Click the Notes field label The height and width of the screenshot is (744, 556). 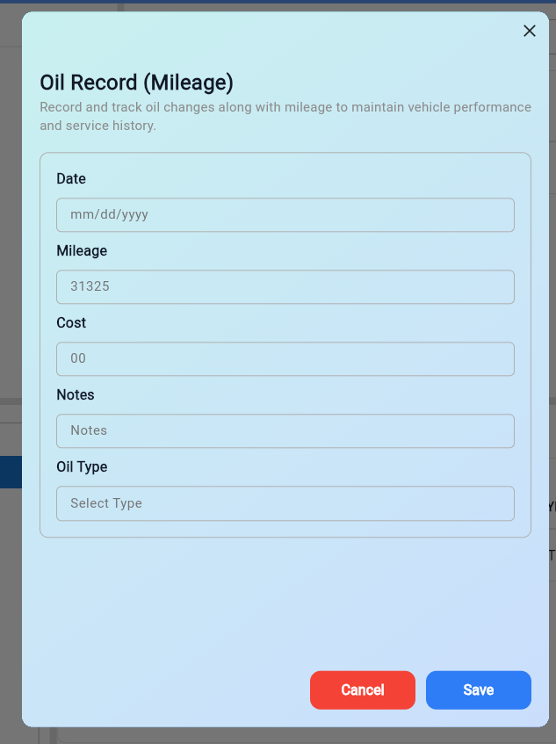[x=76, y=394]
